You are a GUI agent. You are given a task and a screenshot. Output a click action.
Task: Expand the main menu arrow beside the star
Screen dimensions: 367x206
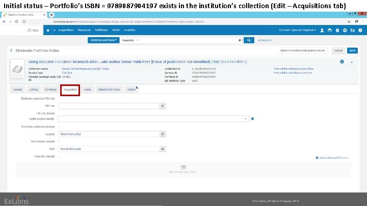[55, 30]
